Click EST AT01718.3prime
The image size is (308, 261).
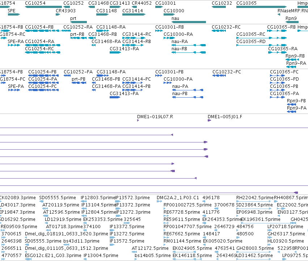coord(64,227)
